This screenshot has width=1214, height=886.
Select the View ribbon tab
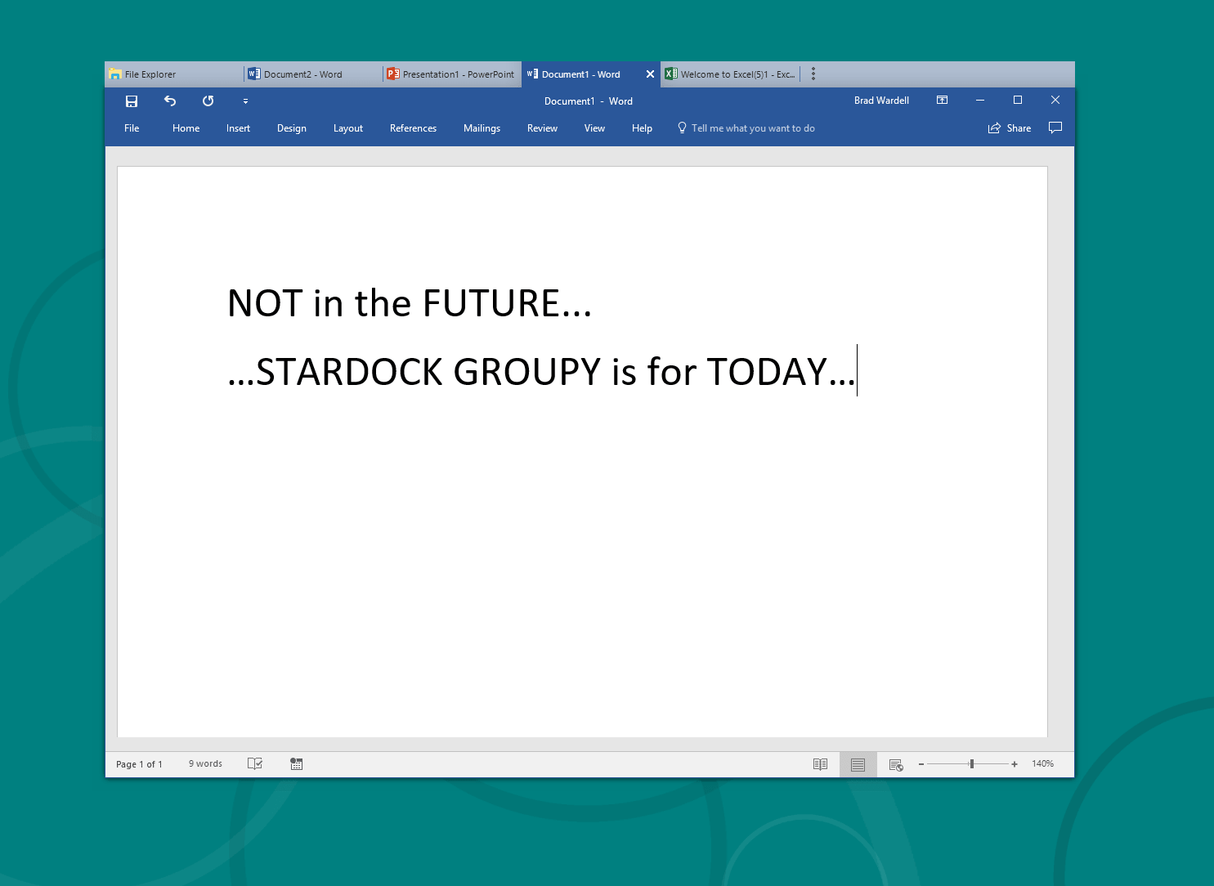(594, 128)
